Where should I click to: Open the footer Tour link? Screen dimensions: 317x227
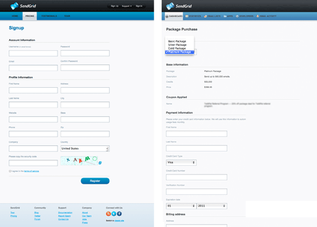pyautogui.click(x=12, y=213)
